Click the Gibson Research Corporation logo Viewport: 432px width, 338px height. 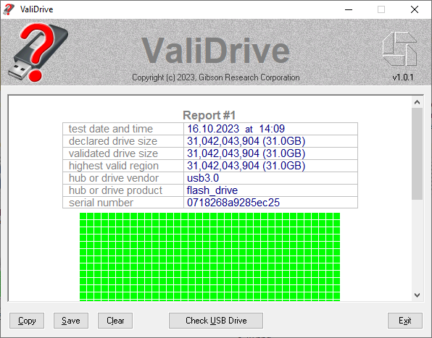[x=399, y=49]
